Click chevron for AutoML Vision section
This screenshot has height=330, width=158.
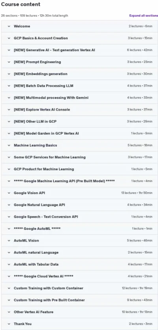pyautogui.click(x=9, y=240)
